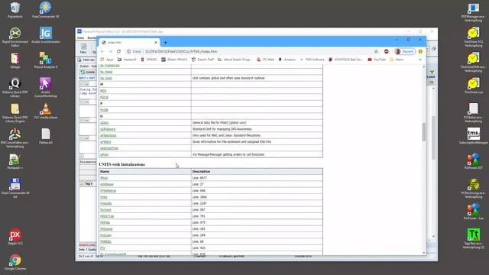Open the PCRechnung.exe shortcut on desktop
This screenshot has height=275, width=489.
[474, 189]
